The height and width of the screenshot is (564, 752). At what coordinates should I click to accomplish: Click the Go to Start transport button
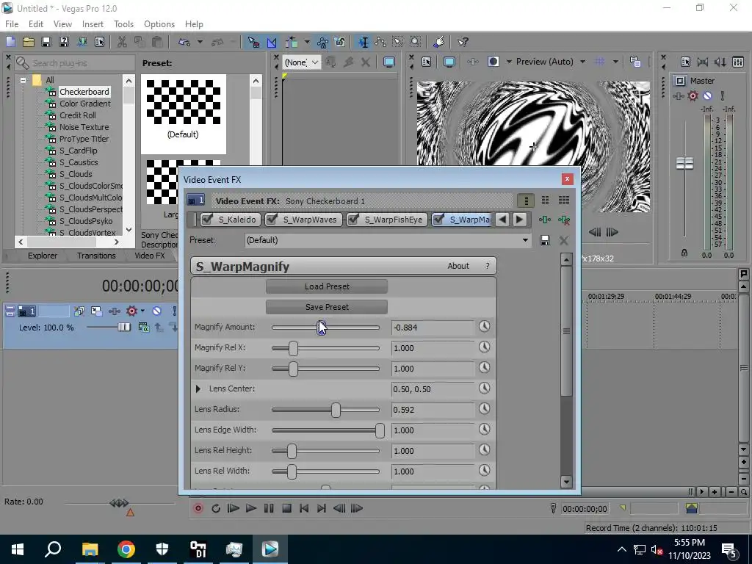304,508
